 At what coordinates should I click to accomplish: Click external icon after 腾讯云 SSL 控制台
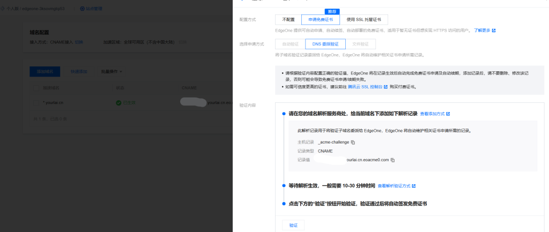click(385, 86)
